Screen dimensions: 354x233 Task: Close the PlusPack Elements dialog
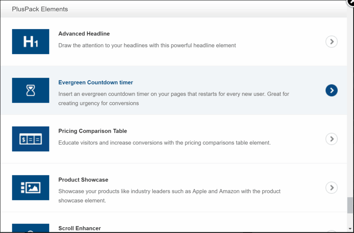tap(351, 3)
